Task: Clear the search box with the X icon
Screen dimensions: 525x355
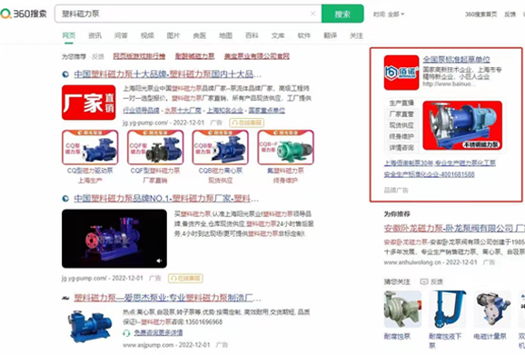Action: [x=312, y=14]
